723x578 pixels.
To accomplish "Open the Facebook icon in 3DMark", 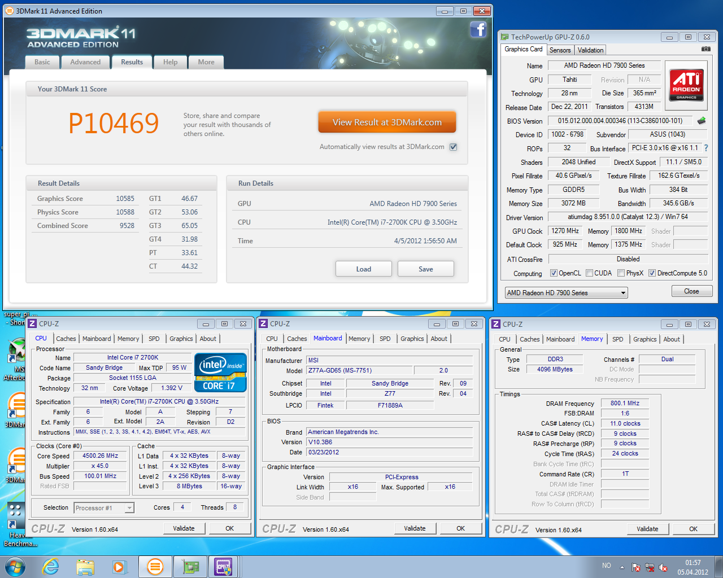I will coord(478,29).
